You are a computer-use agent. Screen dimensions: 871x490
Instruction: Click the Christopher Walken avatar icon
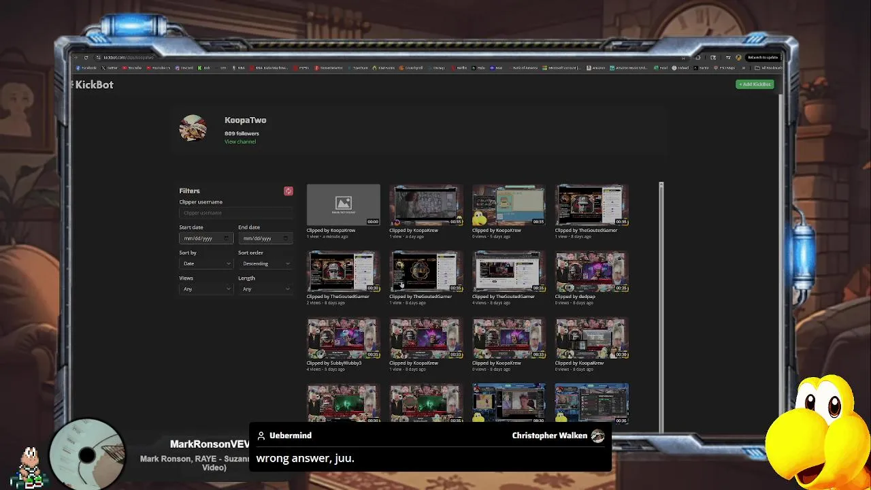coord(597,436)
